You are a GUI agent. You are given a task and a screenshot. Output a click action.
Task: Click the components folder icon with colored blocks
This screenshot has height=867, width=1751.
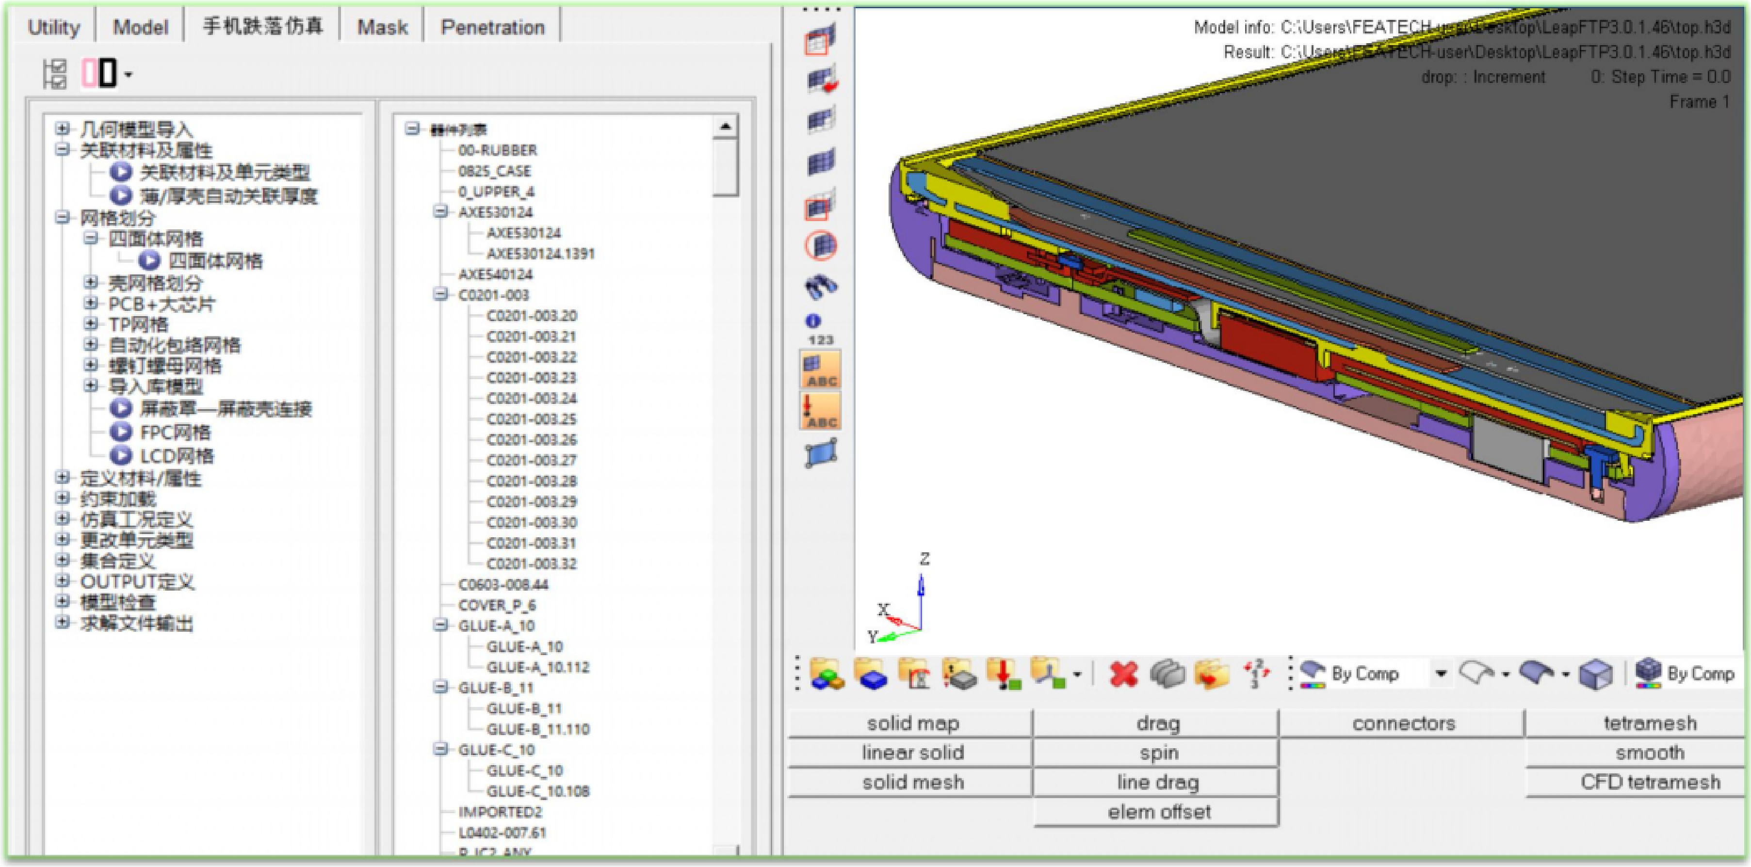pyautogui.click(x=827, y=674)
